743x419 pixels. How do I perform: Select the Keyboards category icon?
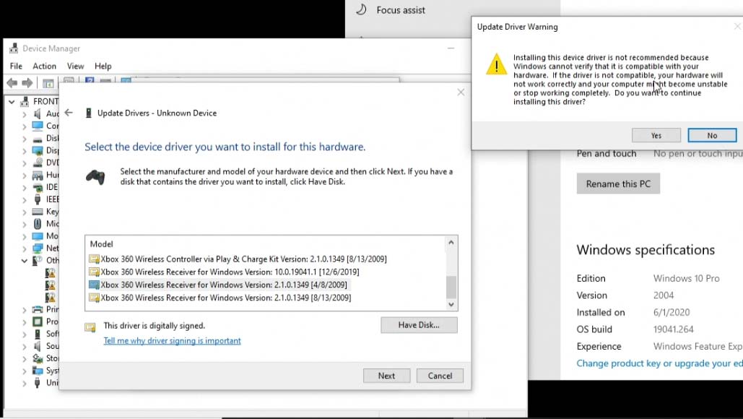(x=38, y=212)
